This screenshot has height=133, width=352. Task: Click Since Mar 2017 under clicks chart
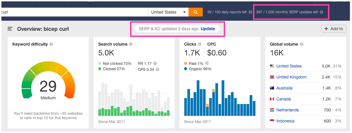click(198, 122)
